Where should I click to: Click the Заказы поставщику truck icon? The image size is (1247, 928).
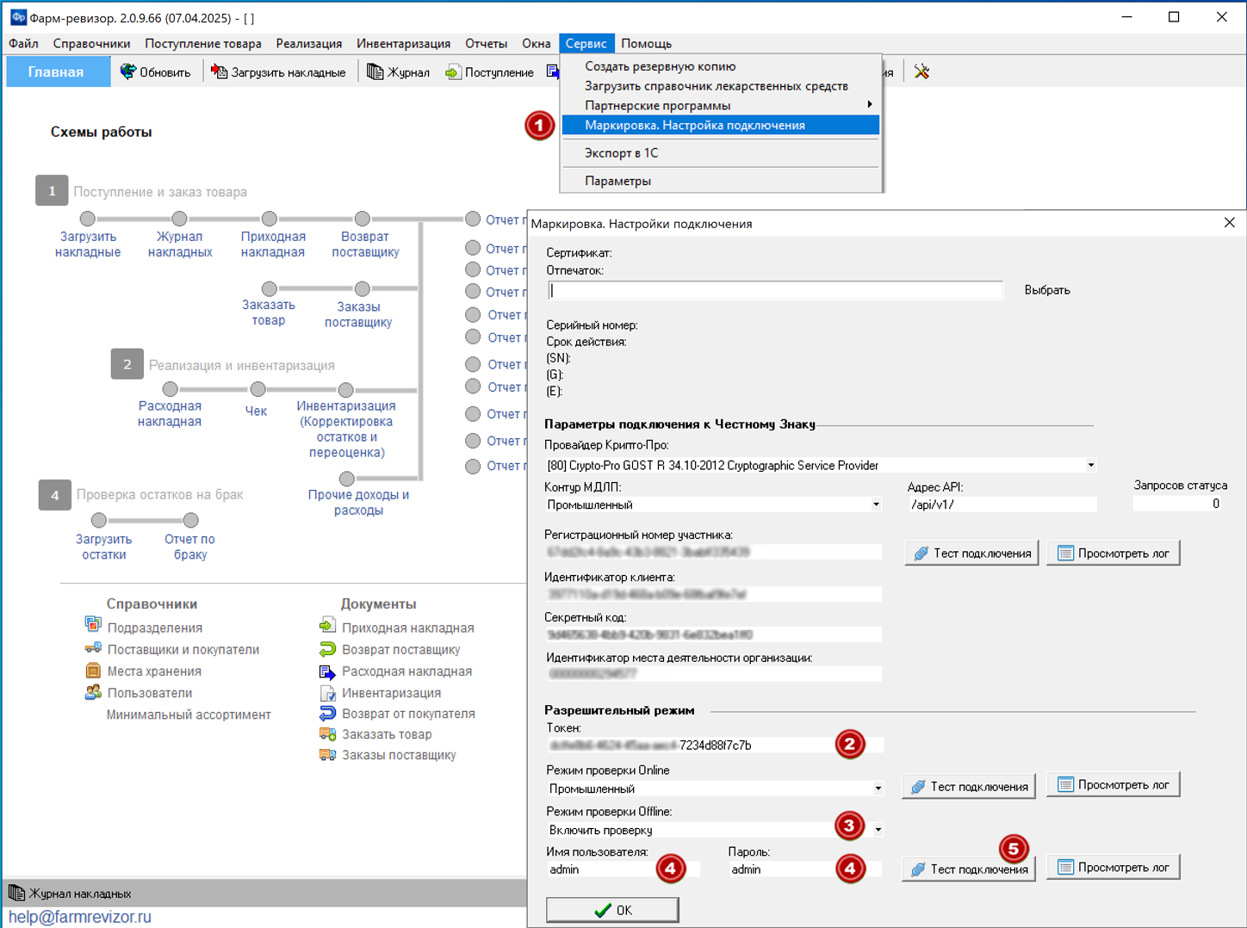[327, 755]
